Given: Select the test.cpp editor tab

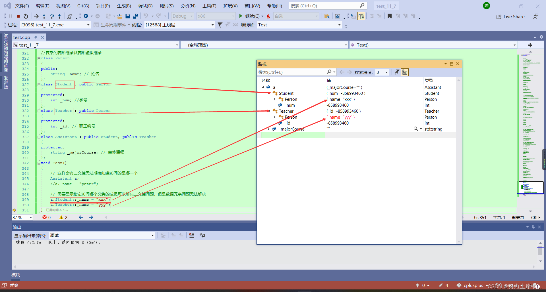Looking at the screenshot, I should coord(22,37).
